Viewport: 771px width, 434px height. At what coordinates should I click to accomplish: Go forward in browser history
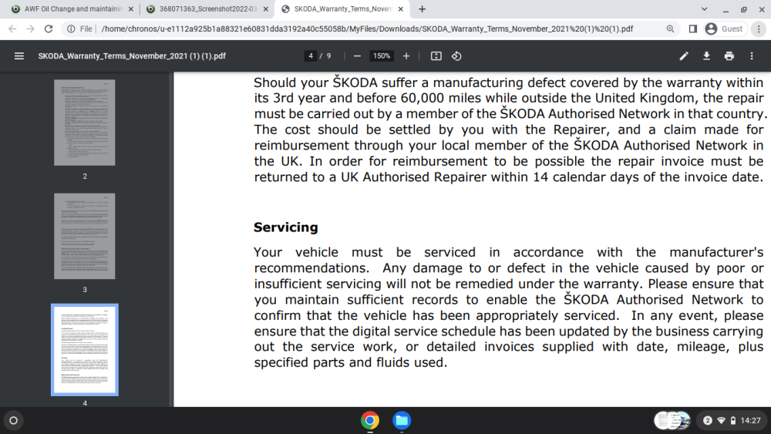pos(31,29)
